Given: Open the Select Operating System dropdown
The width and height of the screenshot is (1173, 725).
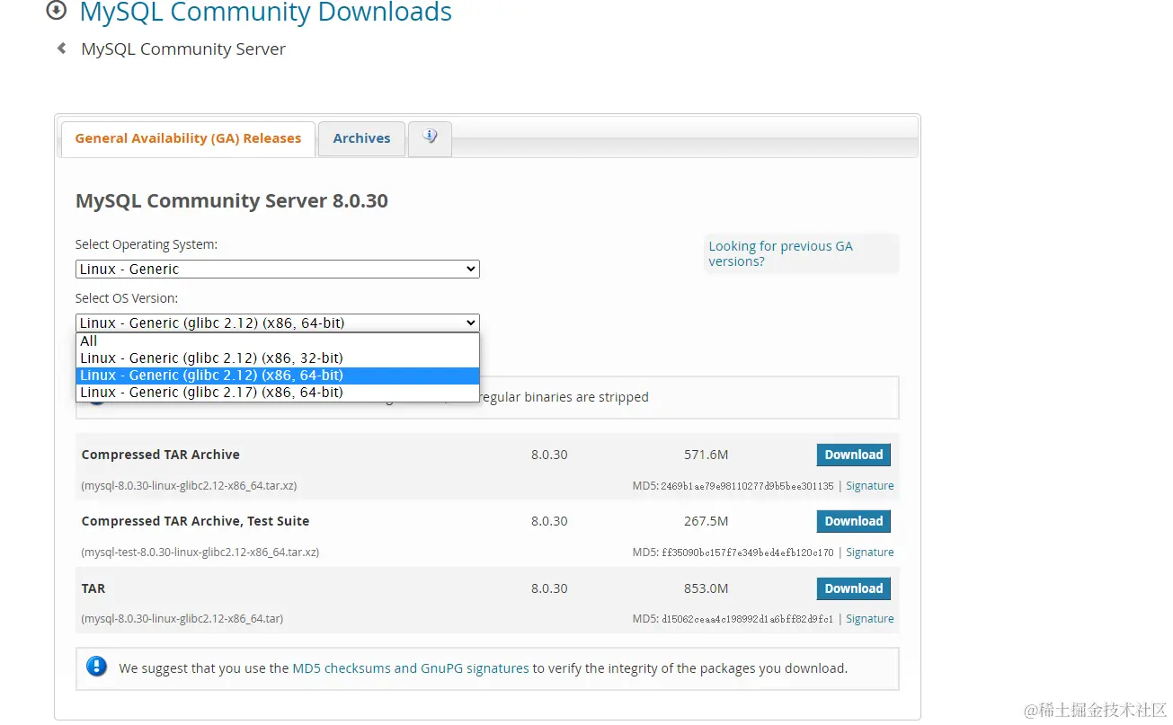Looking at the screenshot, I should (x=278, y=270).
